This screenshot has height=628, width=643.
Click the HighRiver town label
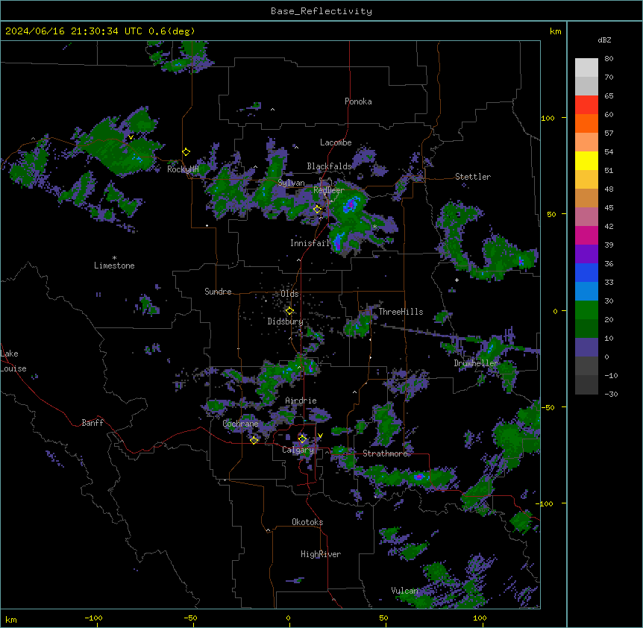point(321,554)
